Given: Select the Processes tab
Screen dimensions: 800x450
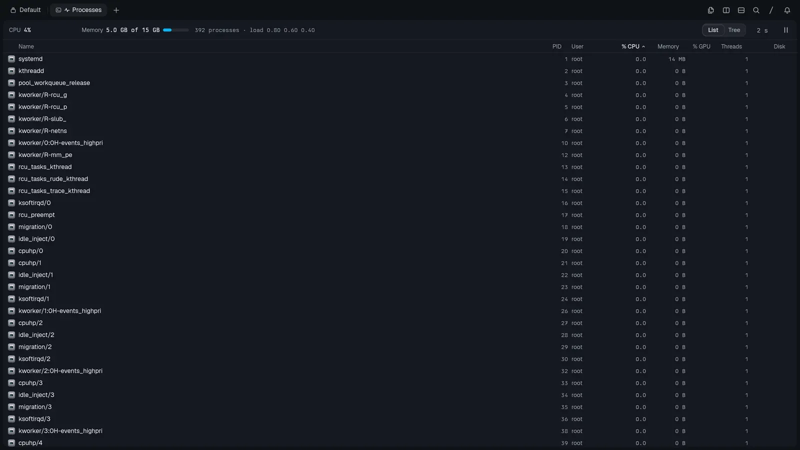Looking at the screenshot, I should 79,10.
